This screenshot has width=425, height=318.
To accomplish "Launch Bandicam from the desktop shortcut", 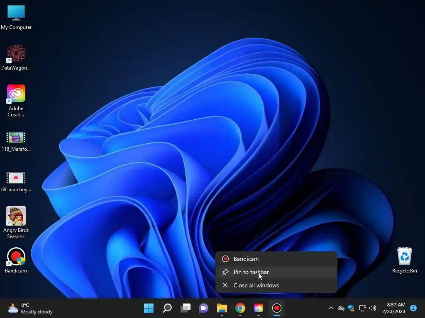I will (16, 260).
